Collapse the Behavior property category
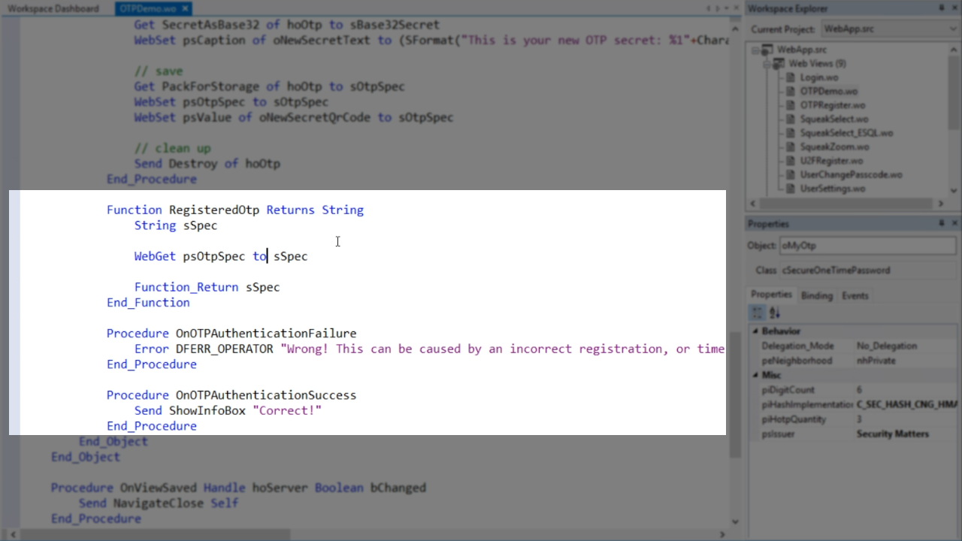Screen dimensions: 962x541 point(755,331)
